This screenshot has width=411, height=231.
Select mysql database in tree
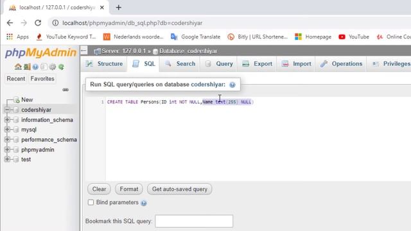tap(29, 130)
